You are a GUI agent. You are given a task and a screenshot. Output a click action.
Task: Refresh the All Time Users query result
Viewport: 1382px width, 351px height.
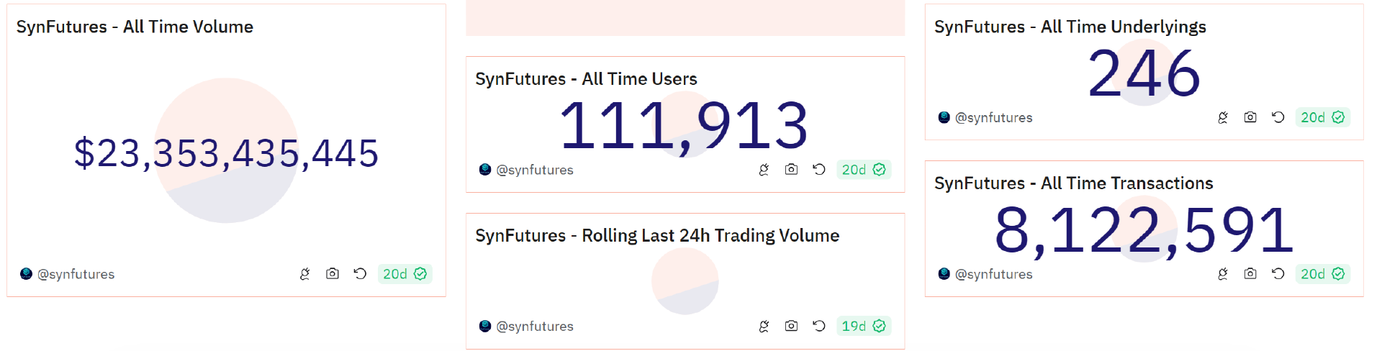818,170
